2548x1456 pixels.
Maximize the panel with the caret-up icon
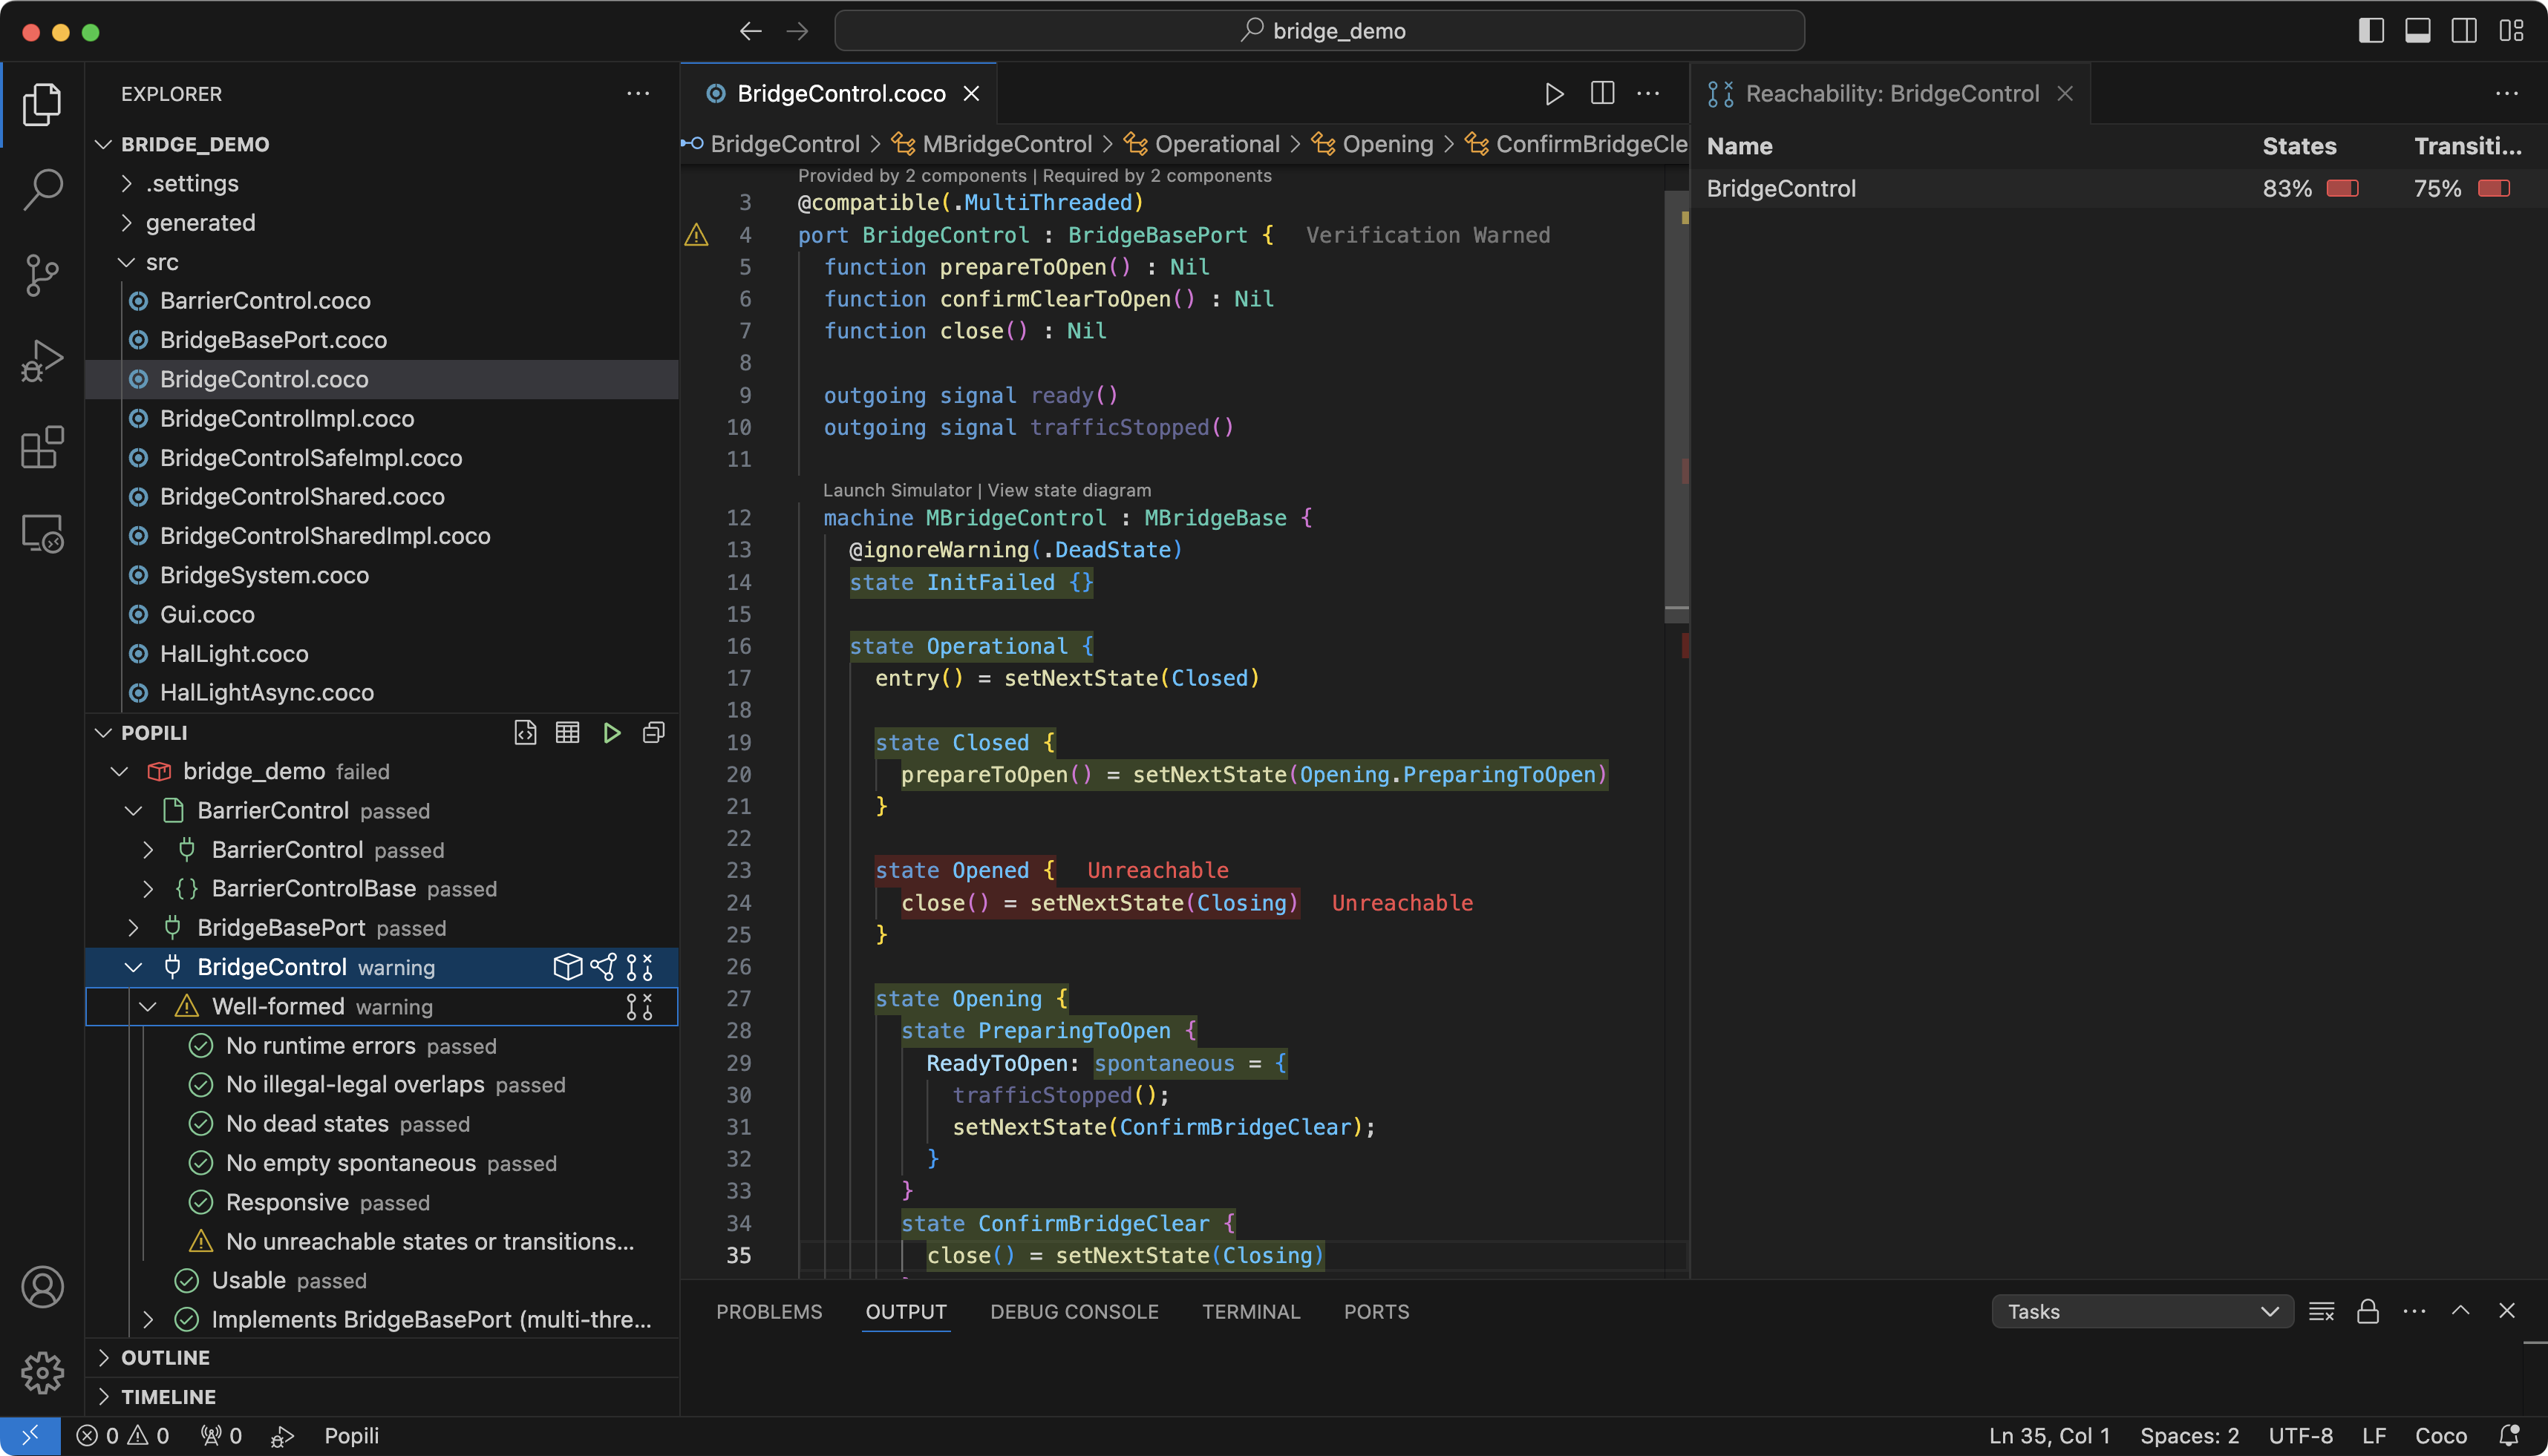coord(2460,1311)
